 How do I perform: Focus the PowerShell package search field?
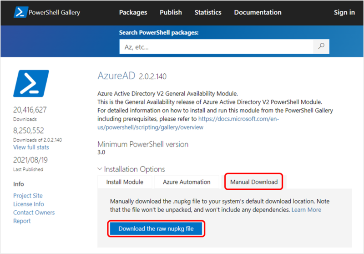216,47
